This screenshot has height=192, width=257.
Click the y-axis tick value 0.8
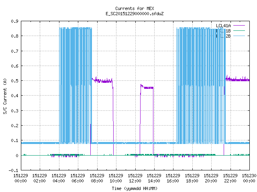[x=14, y=36]
